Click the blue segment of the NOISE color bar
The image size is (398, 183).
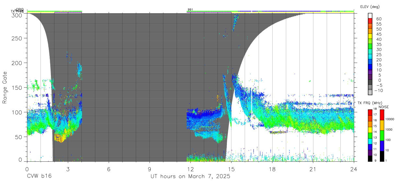click(x=381, y=146)
